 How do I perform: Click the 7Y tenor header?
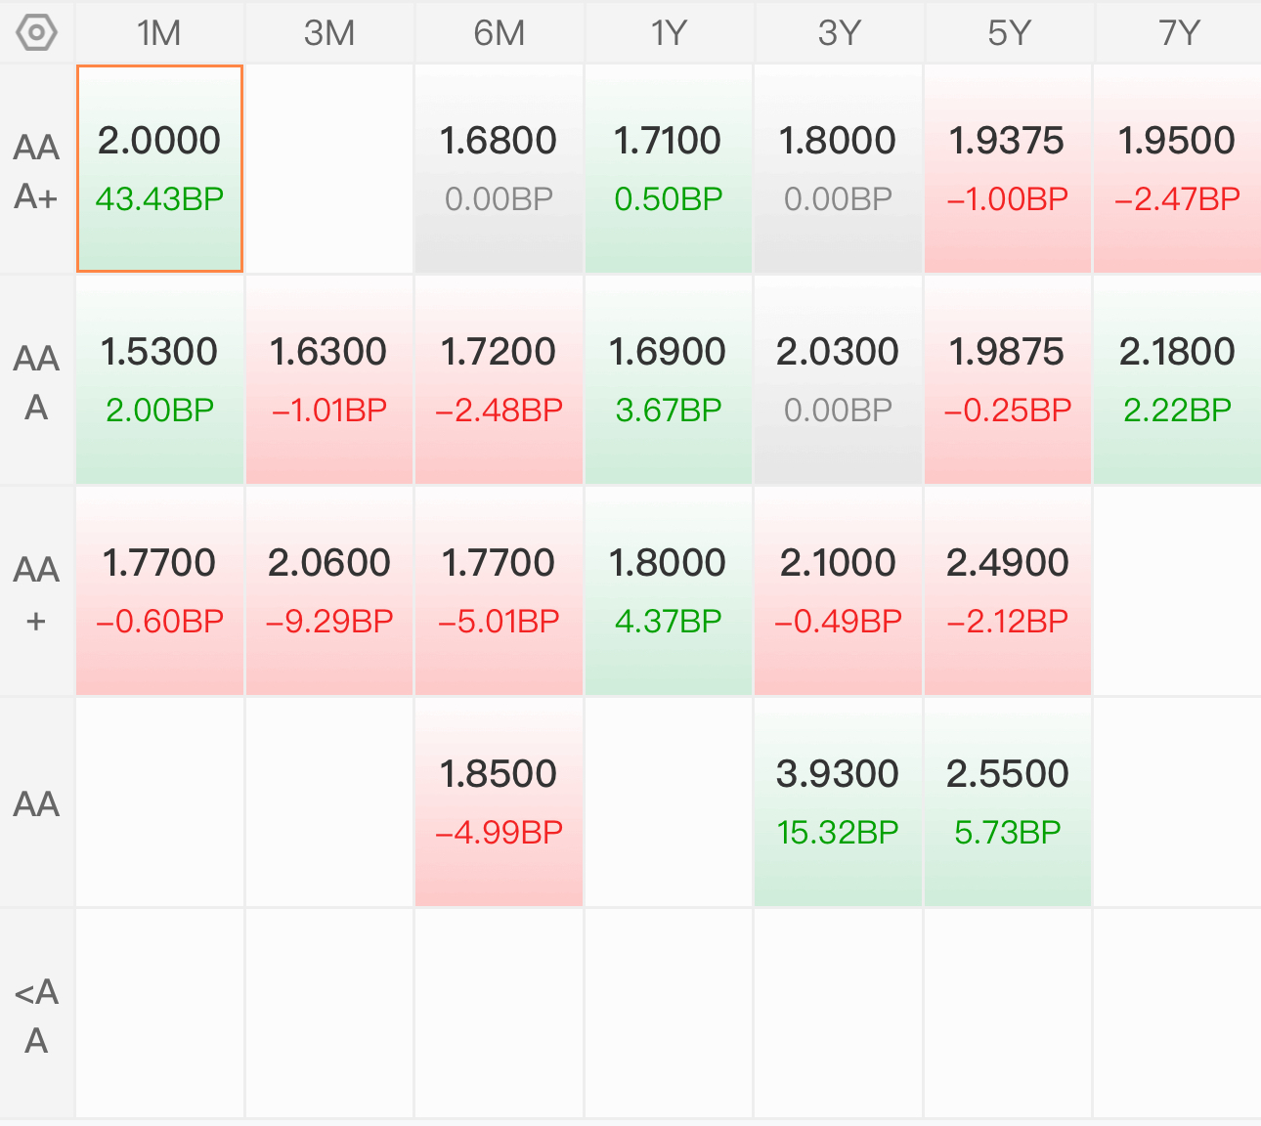[1178, 33]
